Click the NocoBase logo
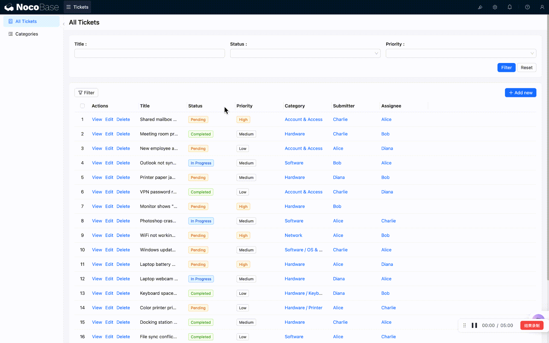 point(32,7)
